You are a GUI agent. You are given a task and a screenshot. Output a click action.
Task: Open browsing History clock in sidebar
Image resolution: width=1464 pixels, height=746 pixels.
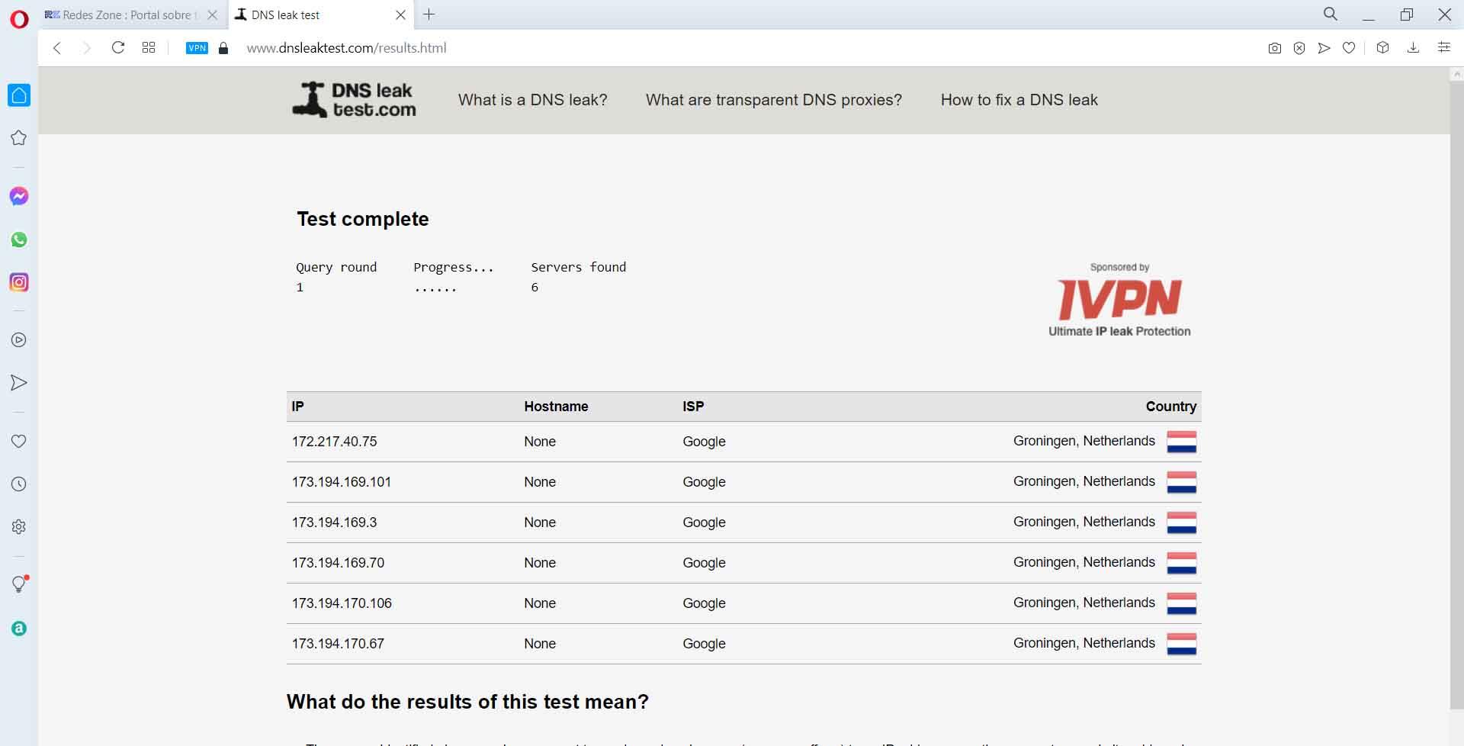coord(19,484)
